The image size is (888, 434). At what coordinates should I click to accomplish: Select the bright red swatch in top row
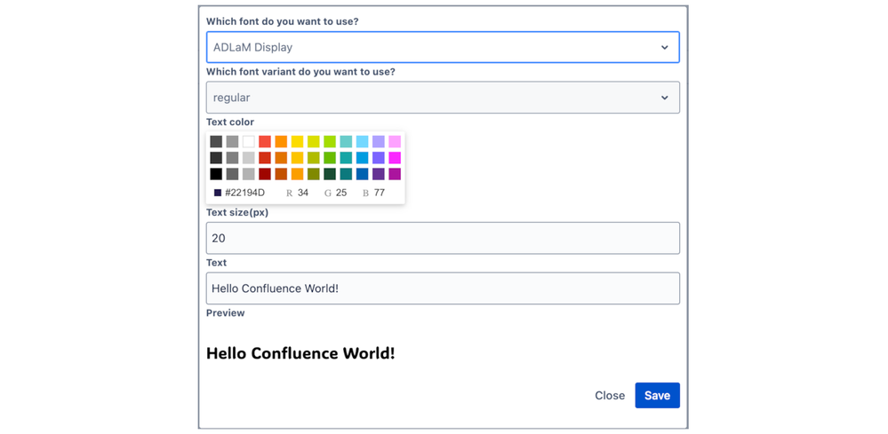point(265,142)
